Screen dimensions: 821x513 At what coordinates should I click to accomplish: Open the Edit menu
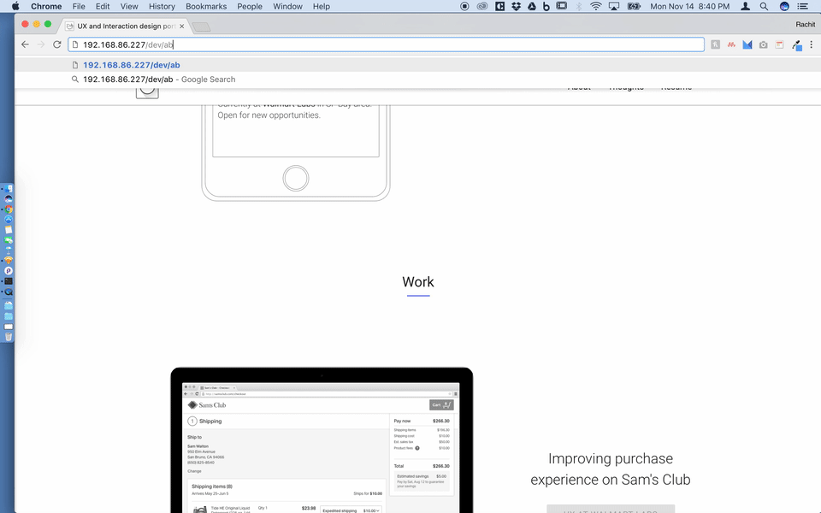tap(103, 6)
